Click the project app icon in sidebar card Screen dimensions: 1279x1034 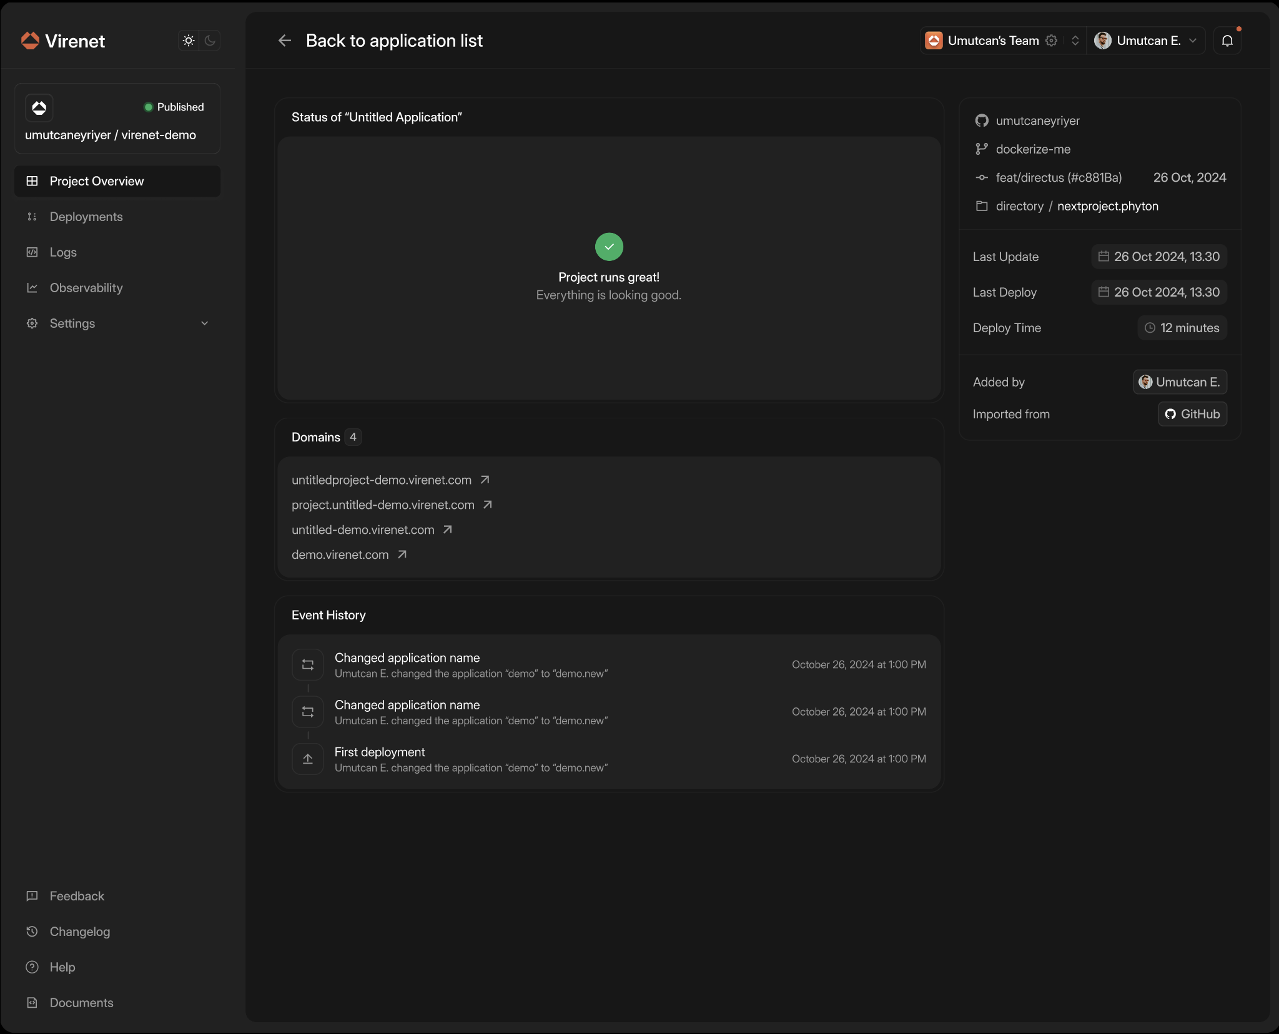39,107
